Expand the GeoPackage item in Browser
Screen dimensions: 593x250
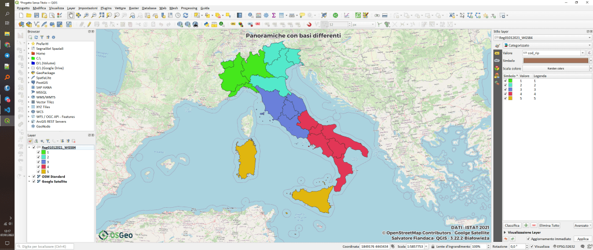pos(29,72)
